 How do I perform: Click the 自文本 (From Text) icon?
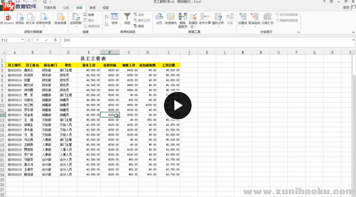click(30, 17)
